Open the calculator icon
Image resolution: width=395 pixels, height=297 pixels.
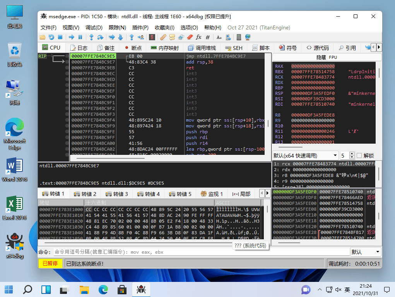(x=239, y=37)
